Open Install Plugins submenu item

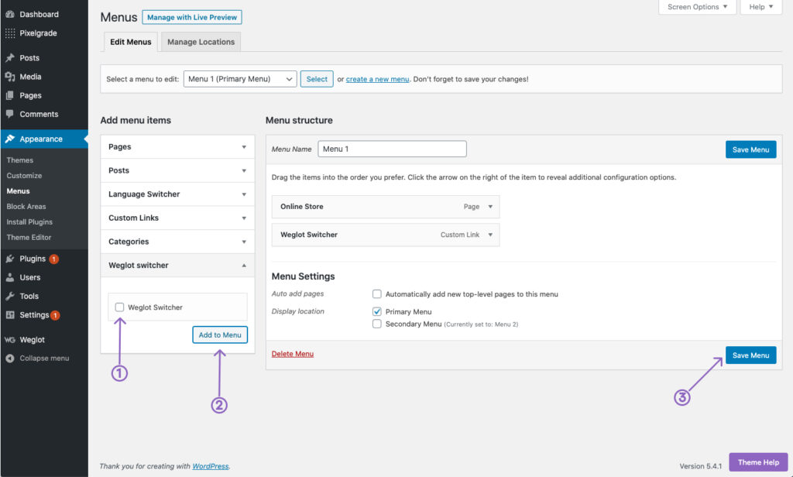click(x=29, y=221)
